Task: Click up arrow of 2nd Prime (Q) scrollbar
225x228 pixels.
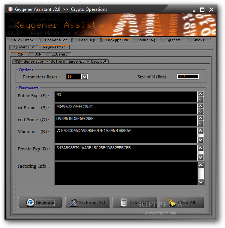Action: click(201, 118)
